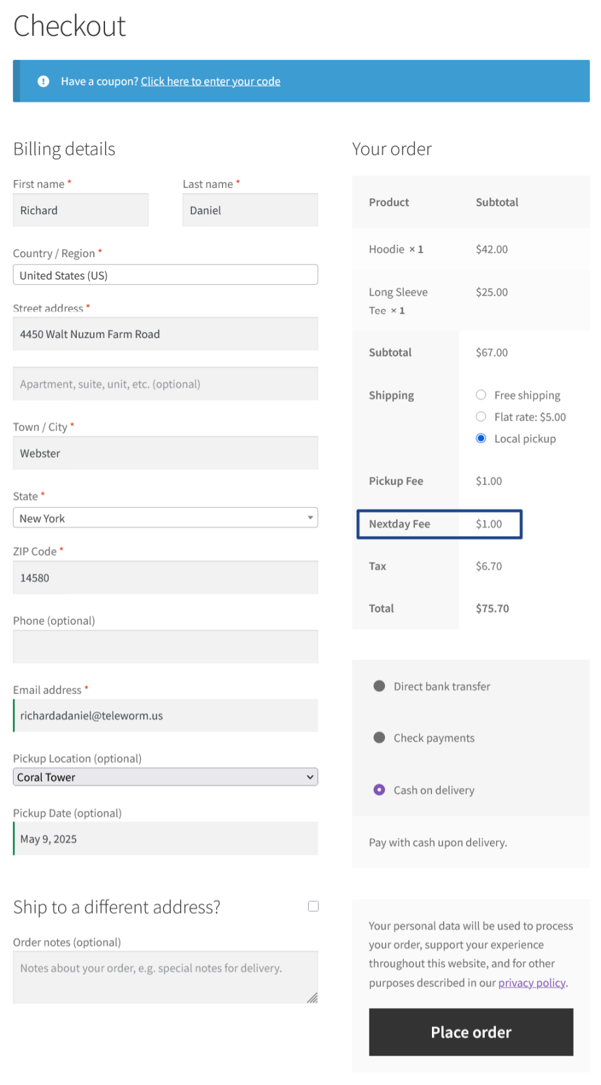The image size is (601, 1085).
Task: Click the coupon notice info icon
Action: tap(43, 81)
